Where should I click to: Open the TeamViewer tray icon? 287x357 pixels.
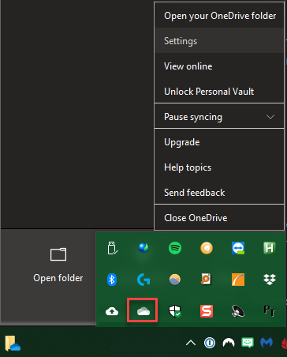[238, 248]
